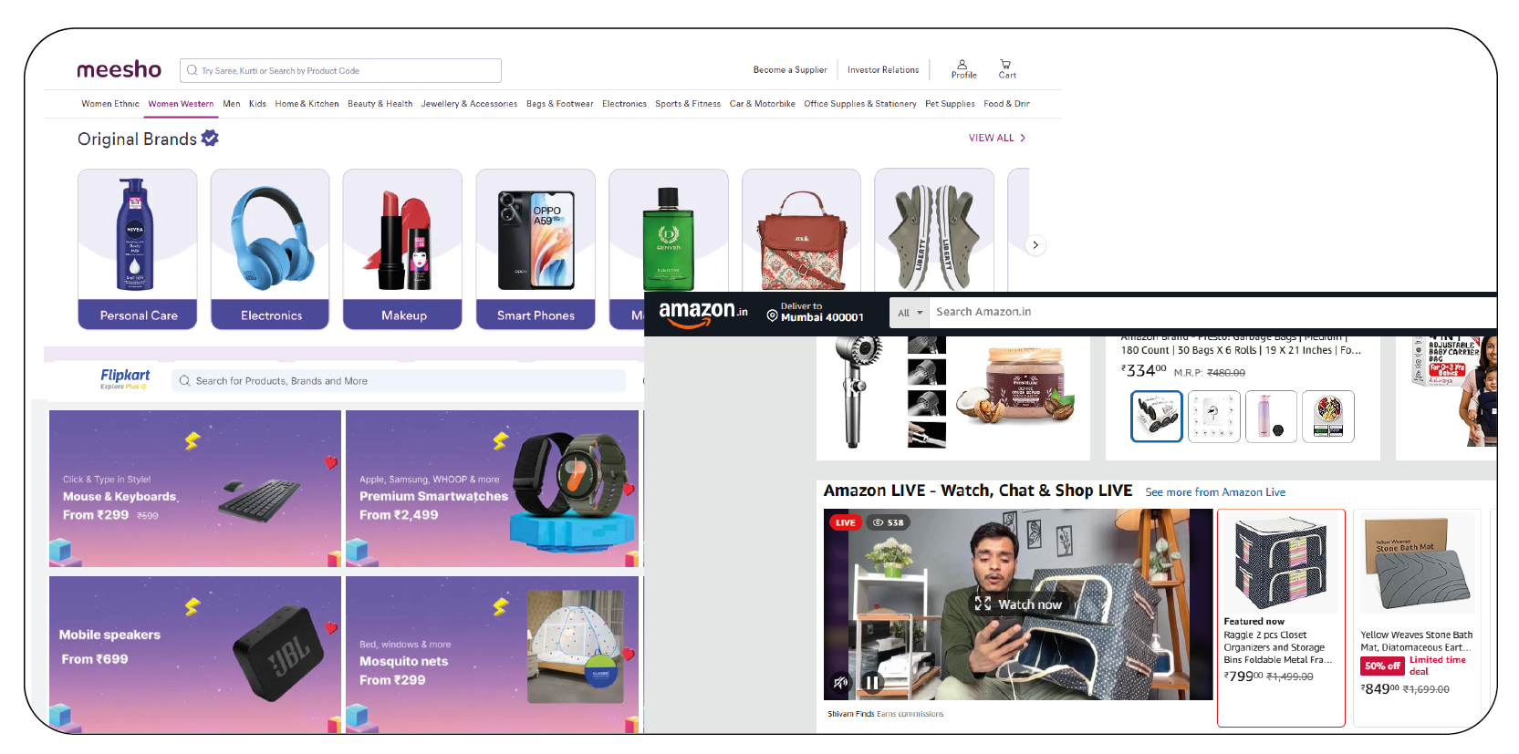Click Investor Relations link
Screen dimensions: 1519x754
[883, 70]
